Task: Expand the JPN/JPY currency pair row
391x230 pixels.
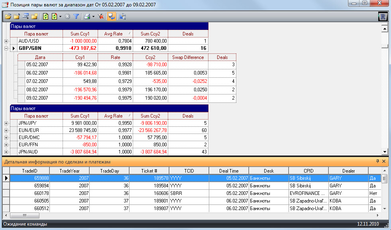Action: point(6,123)
